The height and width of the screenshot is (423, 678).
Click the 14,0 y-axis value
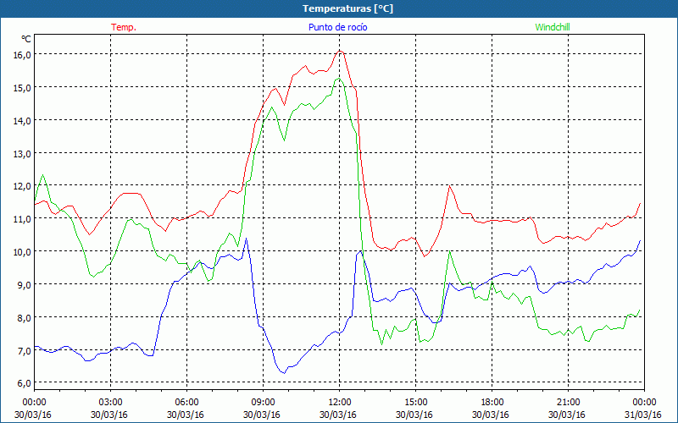point(22,120)
